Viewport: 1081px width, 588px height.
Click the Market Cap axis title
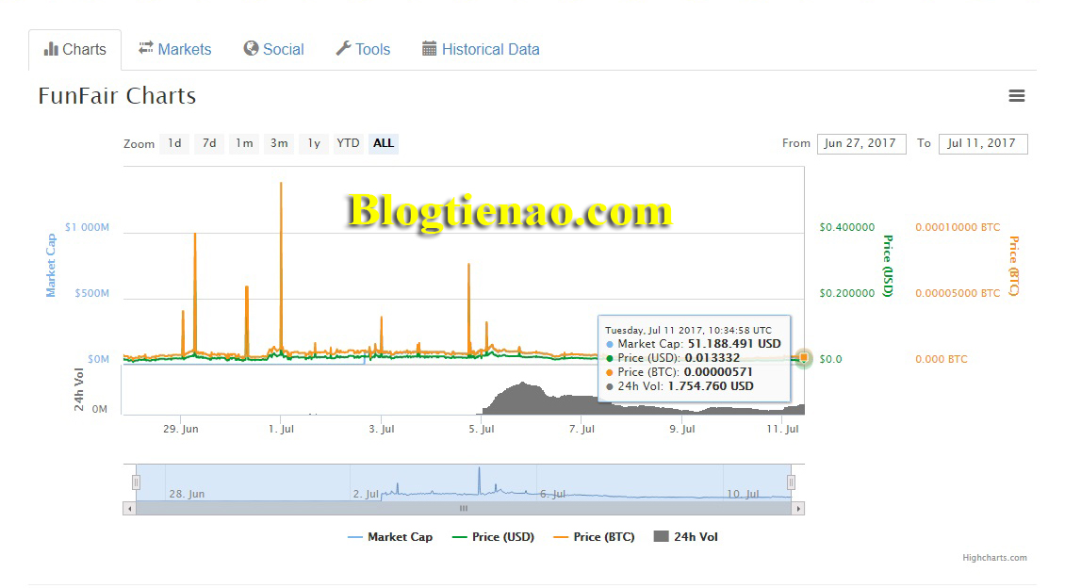[50, 266]
